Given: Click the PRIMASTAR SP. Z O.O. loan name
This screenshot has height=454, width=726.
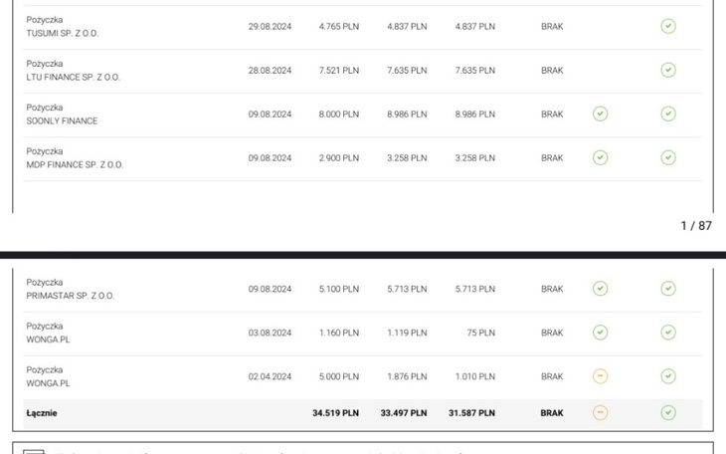Looking at the screenshot, I should click(70, 296).
